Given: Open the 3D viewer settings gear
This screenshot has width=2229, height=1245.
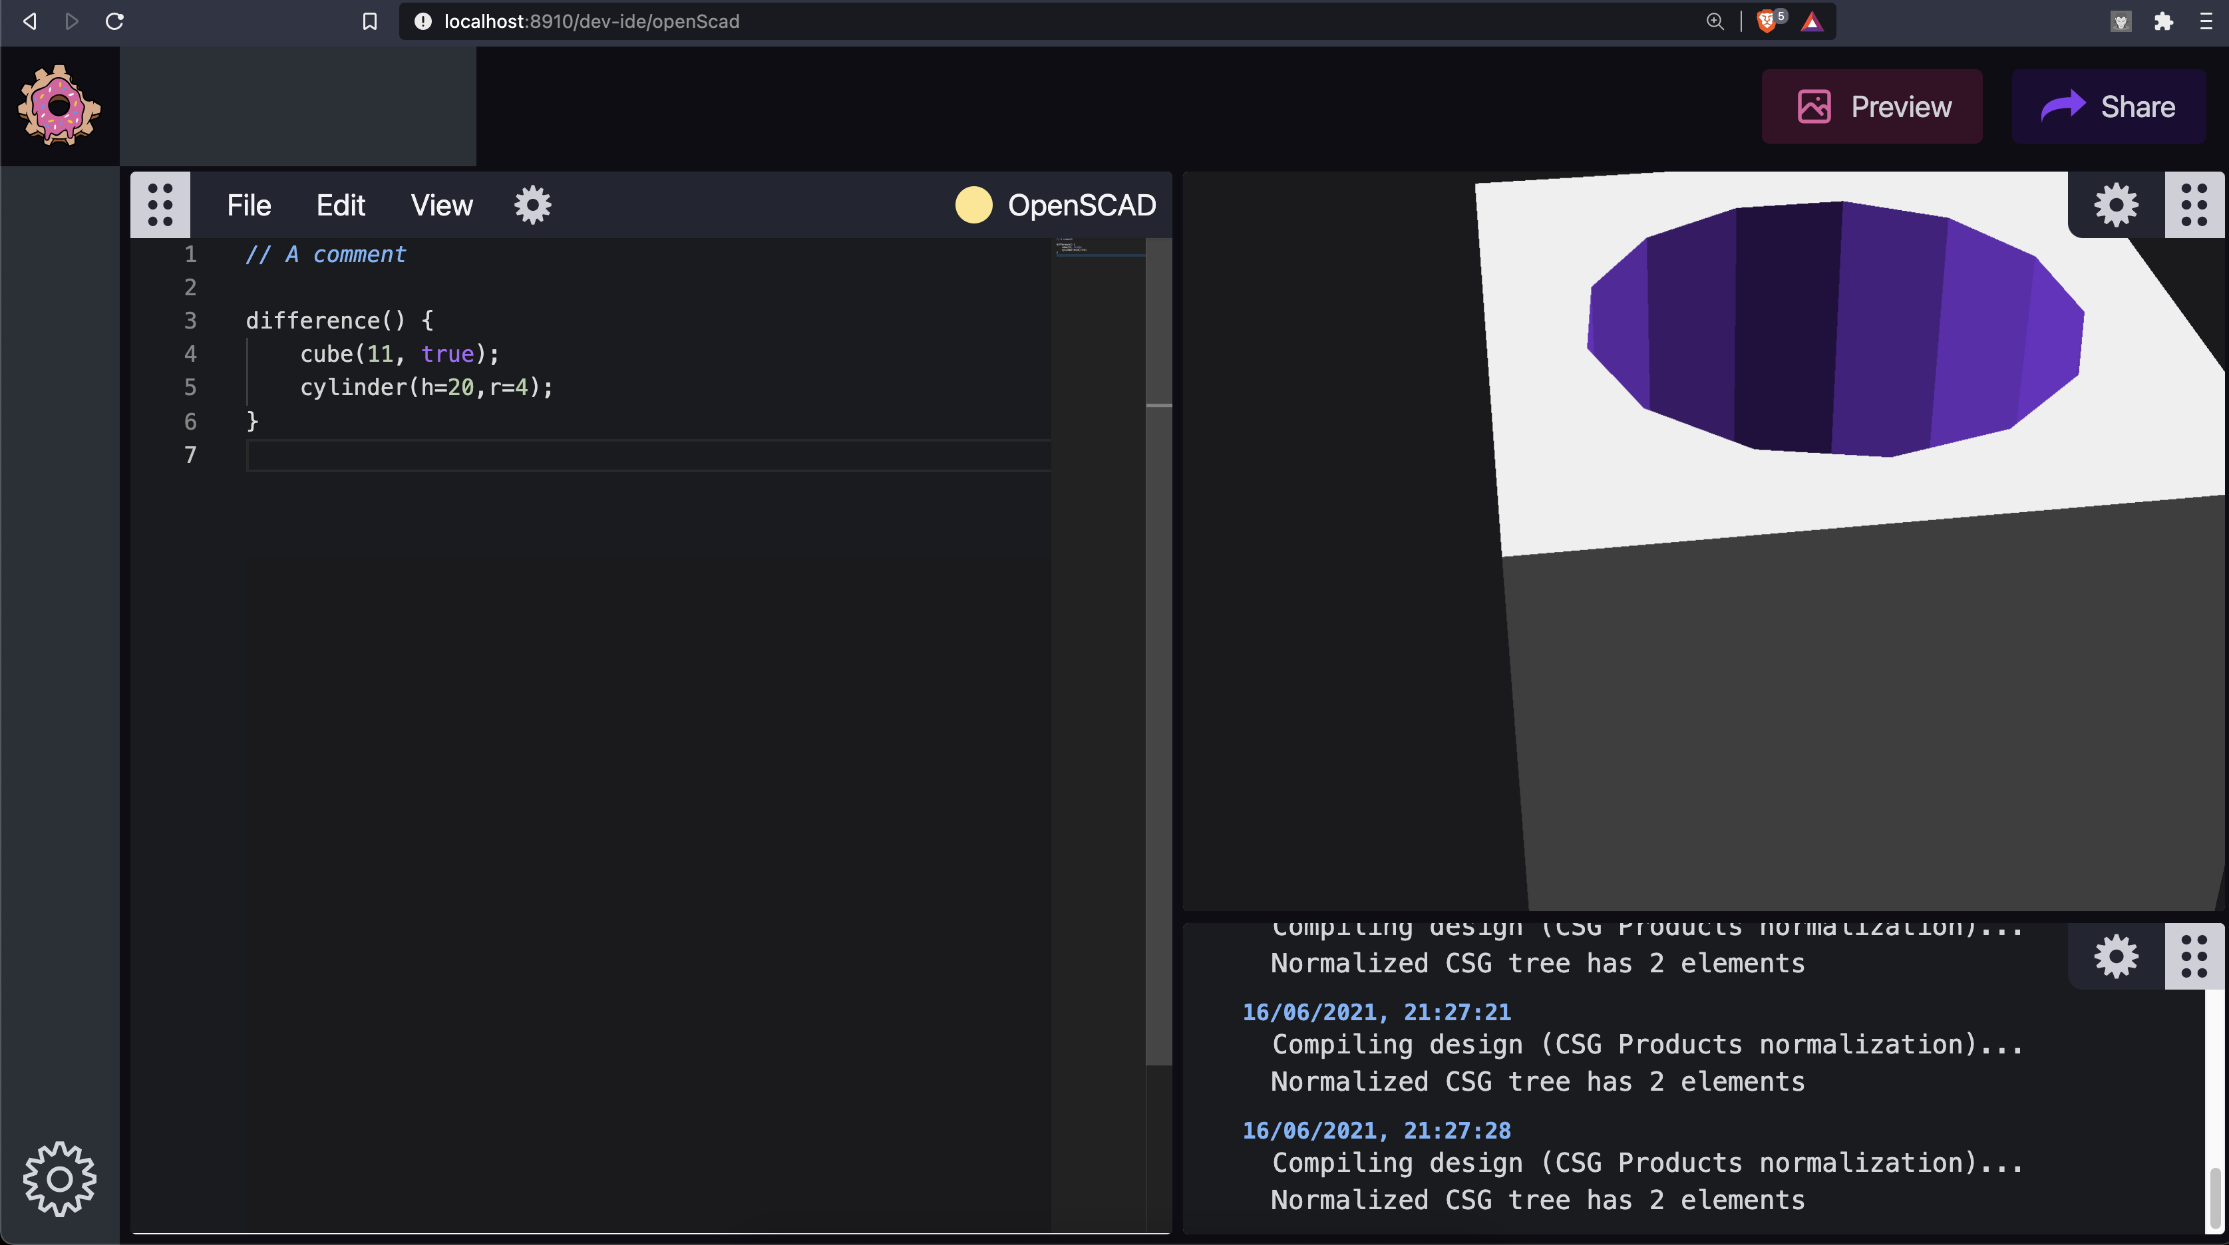Looking at the screenshot, I should (2116, 205).
